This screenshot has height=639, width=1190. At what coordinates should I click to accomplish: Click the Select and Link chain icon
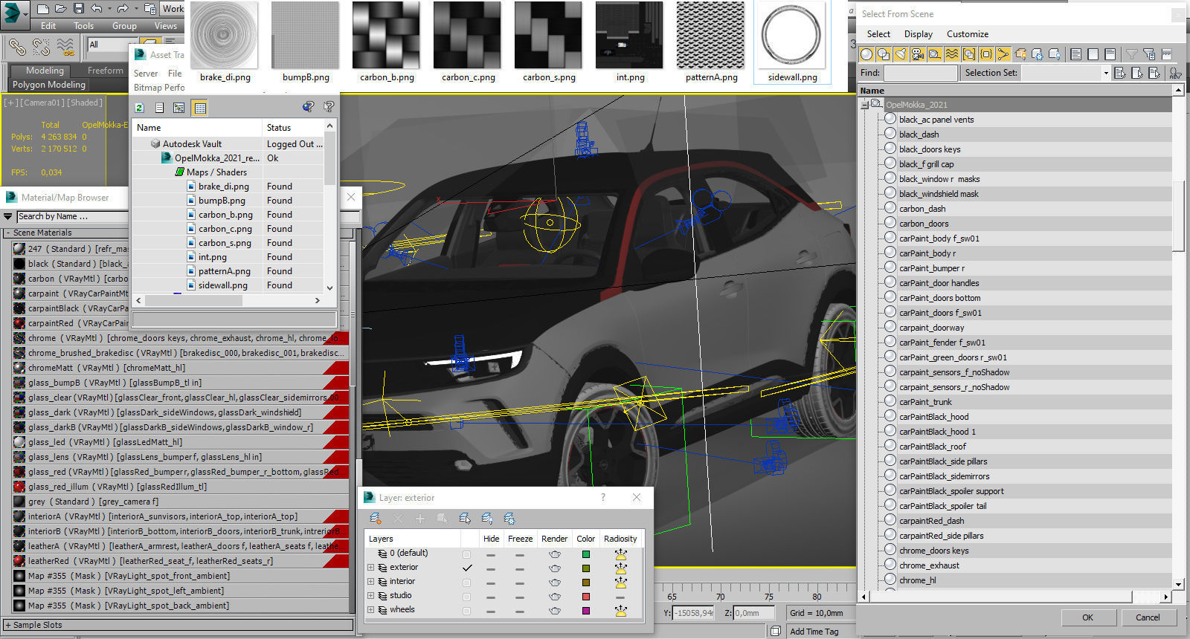pyautogui.click(x=17, y=48)
